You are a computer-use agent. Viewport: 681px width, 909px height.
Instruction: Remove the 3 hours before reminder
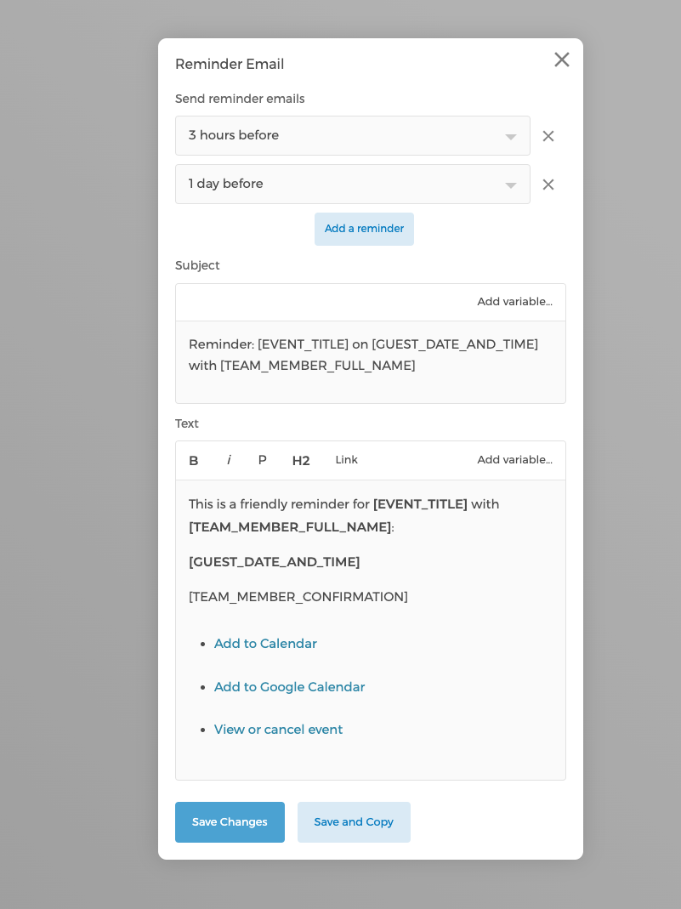tap(548, 135)
